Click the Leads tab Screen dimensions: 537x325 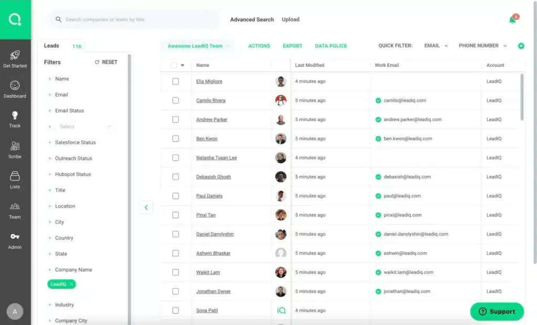coord(62,46)
